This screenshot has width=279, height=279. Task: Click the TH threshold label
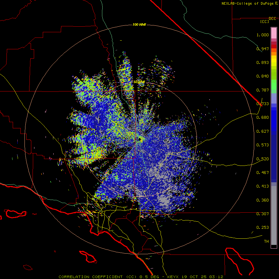click(266, 241)
